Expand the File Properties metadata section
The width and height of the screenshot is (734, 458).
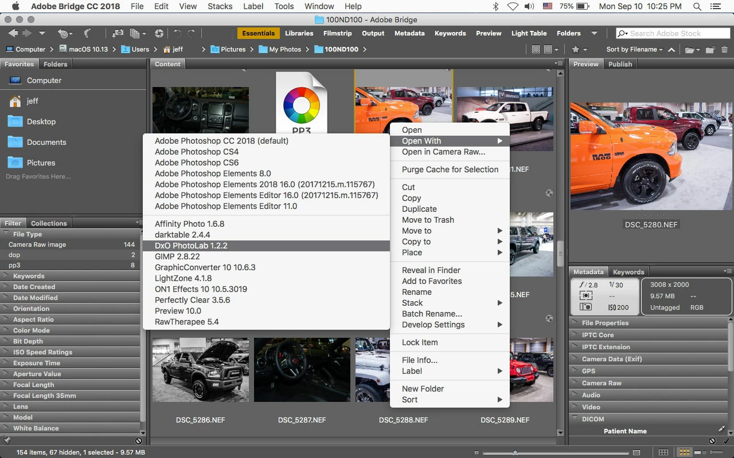point(649,323)
